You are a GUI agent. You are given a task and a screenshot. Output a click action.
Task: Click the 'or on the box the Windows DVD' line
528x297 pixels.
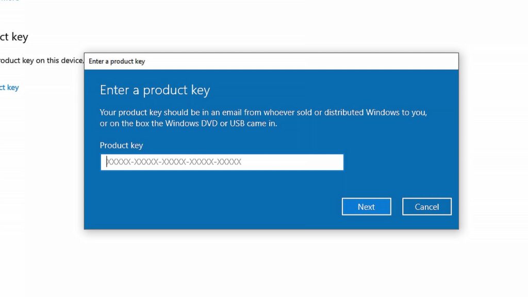pos(188,124)
